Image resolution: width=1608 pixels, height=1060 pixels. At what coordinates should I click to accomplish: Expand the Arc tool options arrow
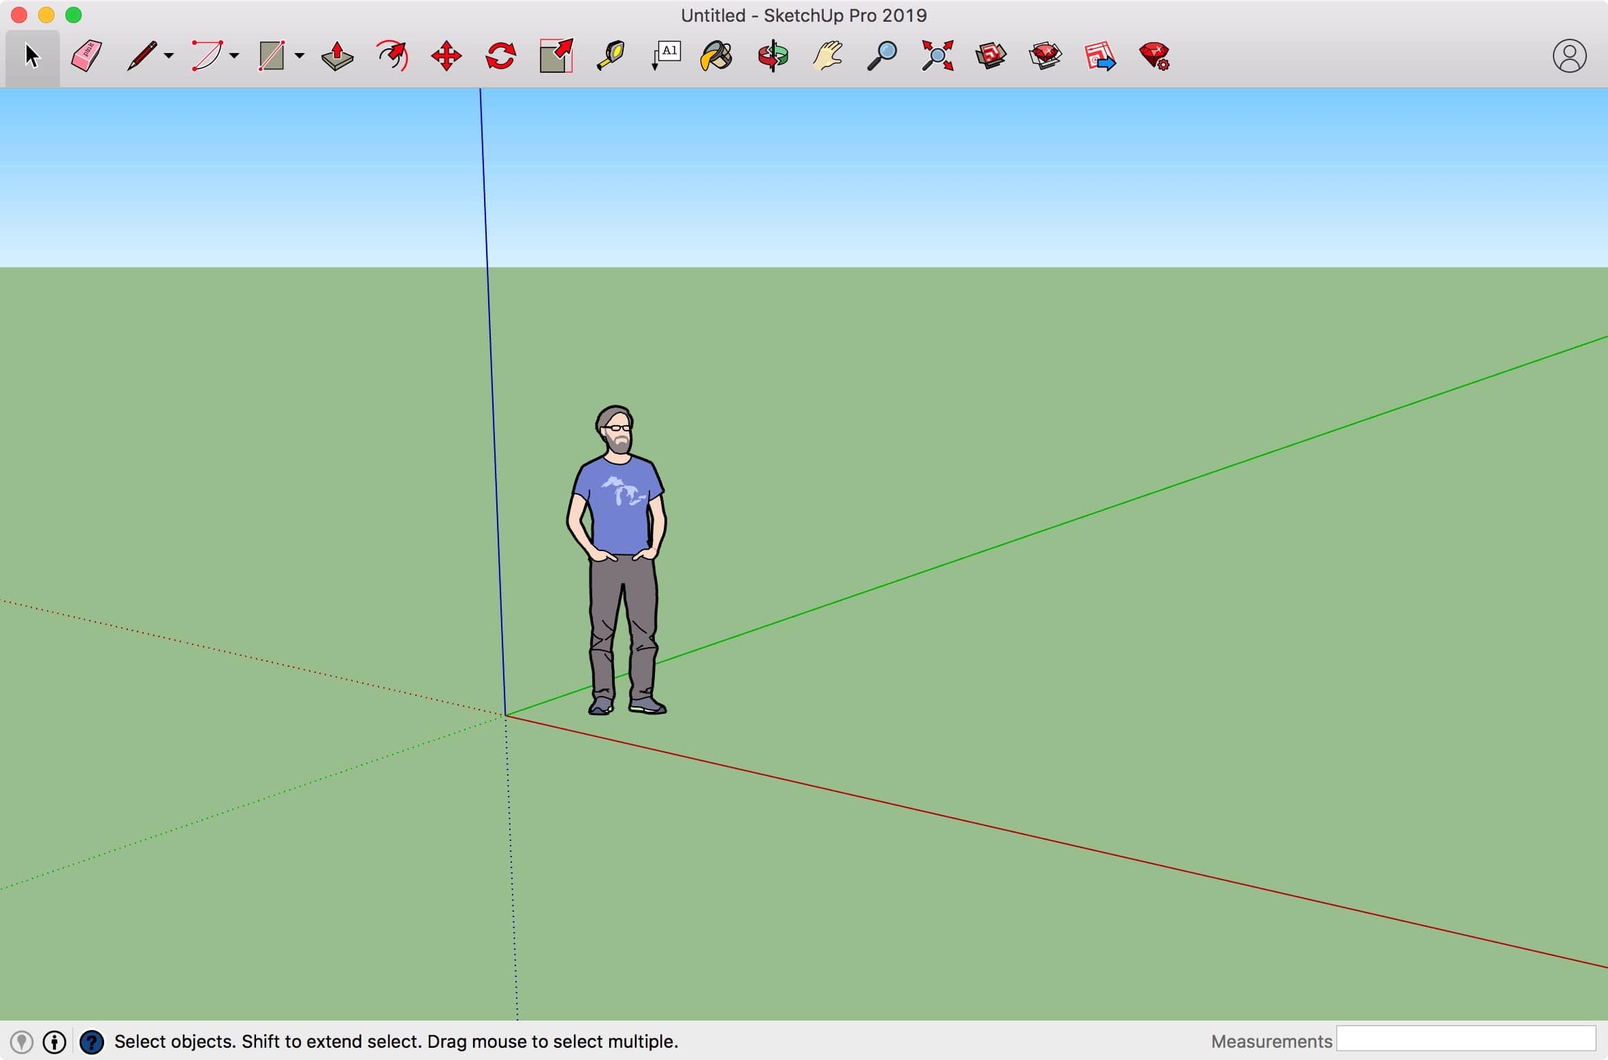pos(234,56)
